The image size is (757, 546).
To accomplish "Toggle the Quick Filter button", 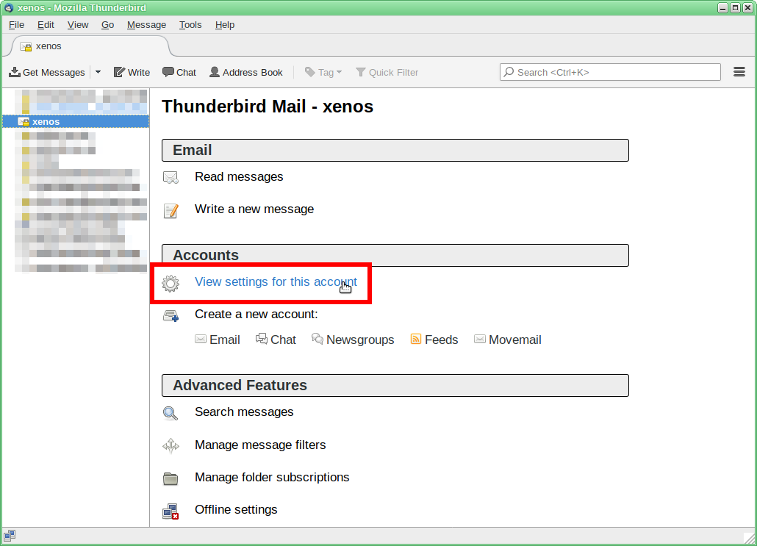I will [x=387, y=72].
